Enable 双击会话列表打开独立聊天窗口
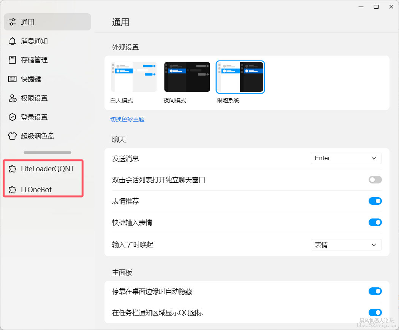This screenshot has height=330, width=399. pos(375,180)
